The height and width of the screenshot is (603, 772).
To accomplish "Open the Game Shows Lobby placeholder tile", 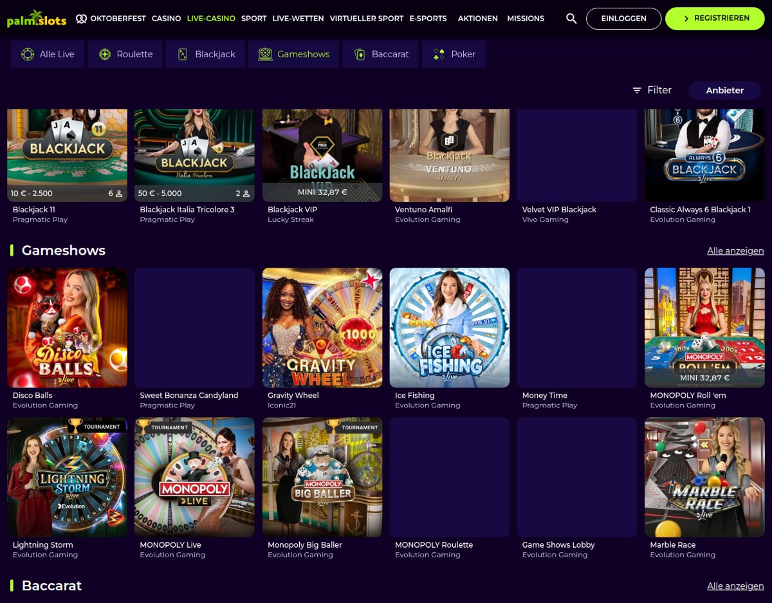I will [x=577, y=477].
